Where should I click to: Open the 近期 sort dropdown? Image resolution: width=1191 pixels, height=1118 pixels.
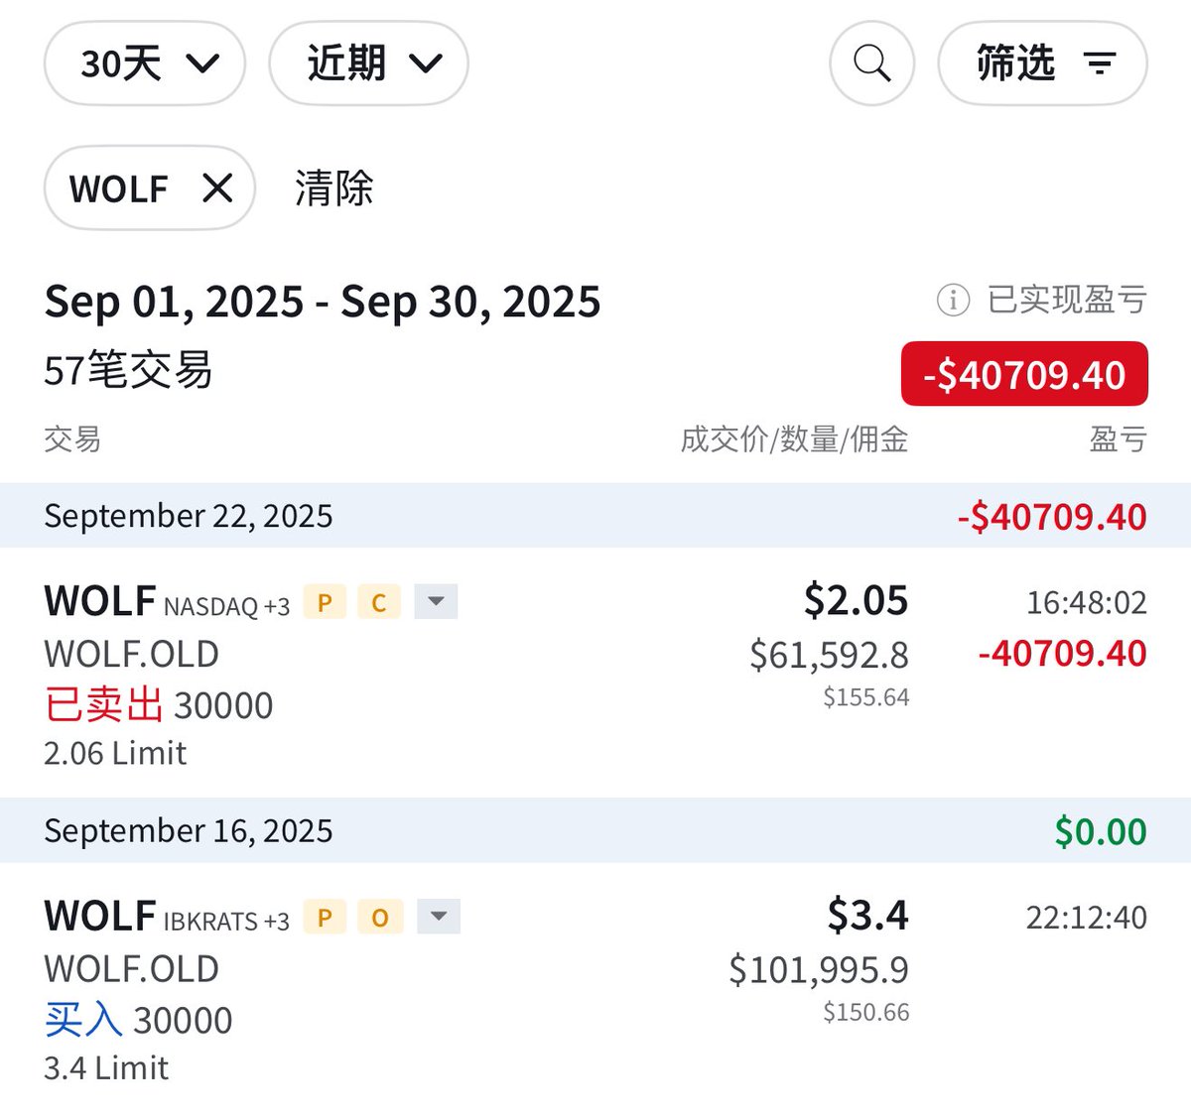point(368,63)
